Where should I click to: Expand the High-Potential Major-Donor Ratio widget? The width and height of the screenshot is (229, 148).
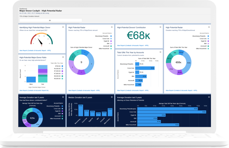[x=63, y=57]
